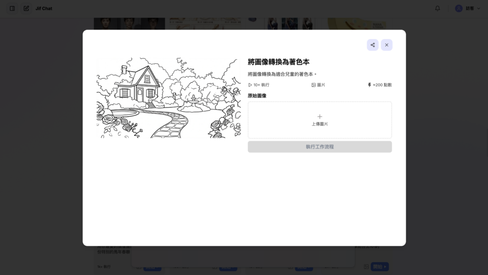Click the lightning bolt credits icon

369,85
